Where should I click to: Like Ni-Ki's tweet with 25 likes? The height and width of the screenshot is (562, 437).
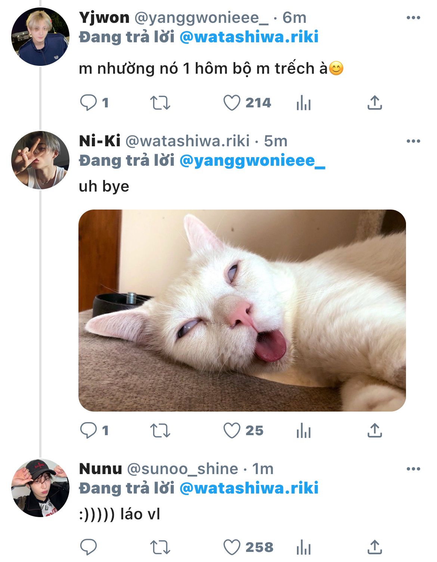pyautogui.click(x=232, y=430)
